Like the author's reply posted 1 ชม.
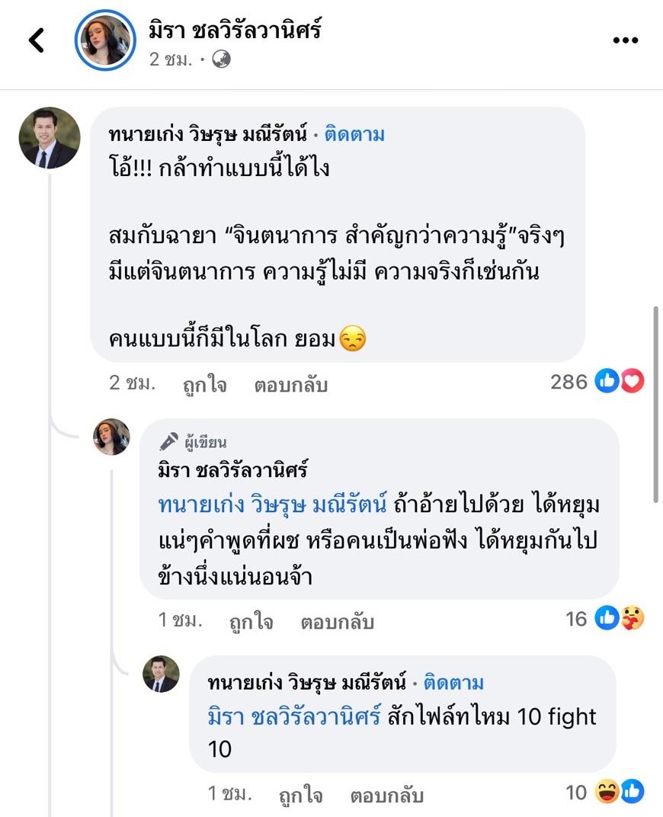 point(251,622)
